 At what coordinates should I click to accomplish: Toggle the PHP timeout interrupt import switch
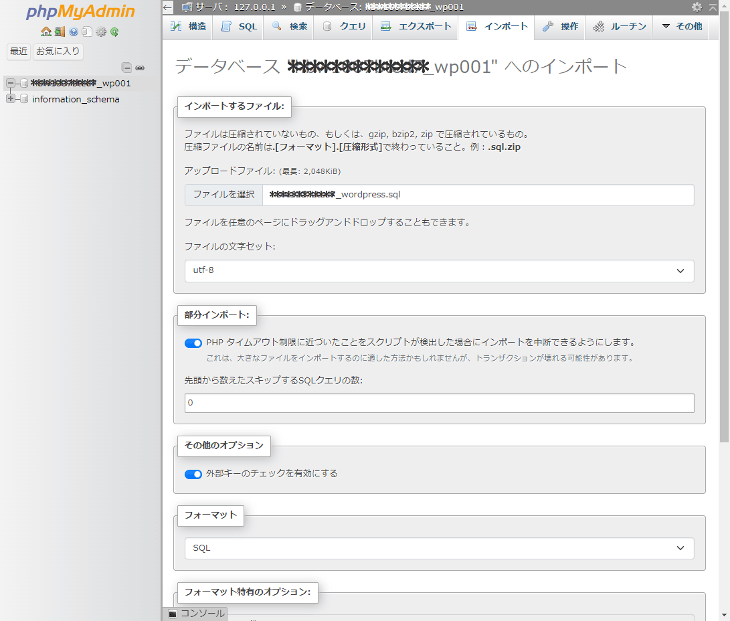[193, 343]
